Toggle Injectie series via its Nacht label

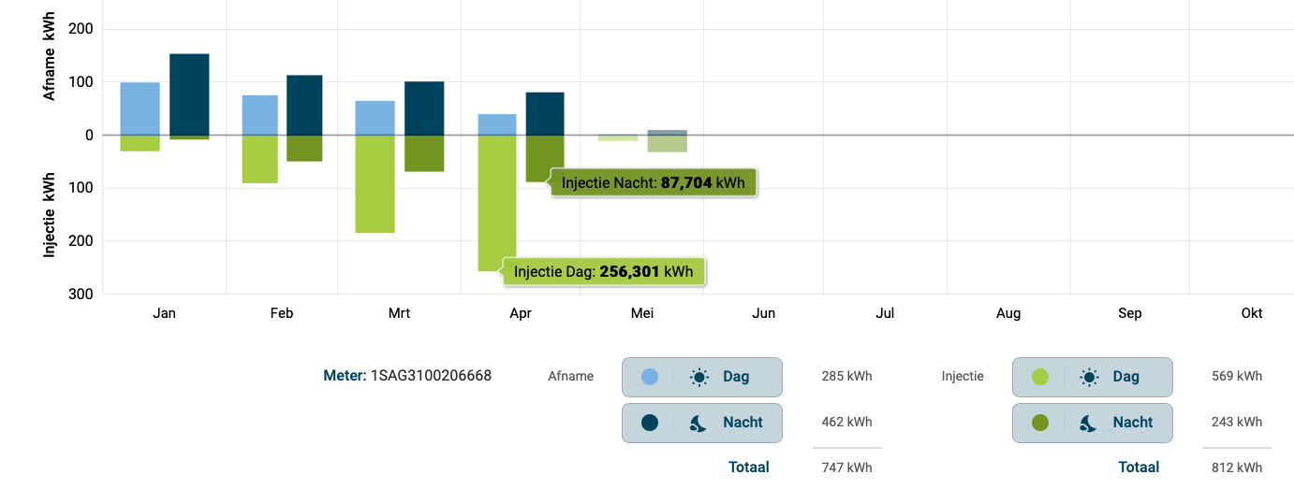[1132, 423]
